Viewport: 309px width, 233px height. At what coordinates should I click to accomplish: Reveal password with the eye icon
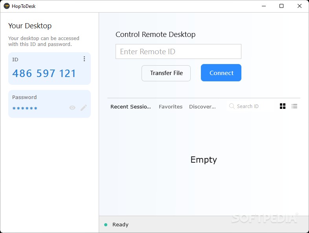[x=72, y=108]
